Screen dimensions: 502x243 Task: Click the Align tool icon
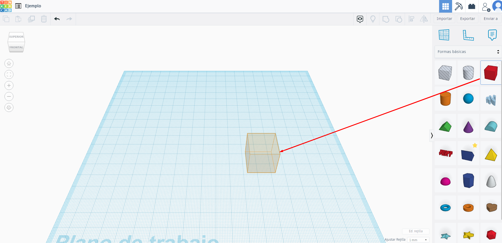point(412,19)
